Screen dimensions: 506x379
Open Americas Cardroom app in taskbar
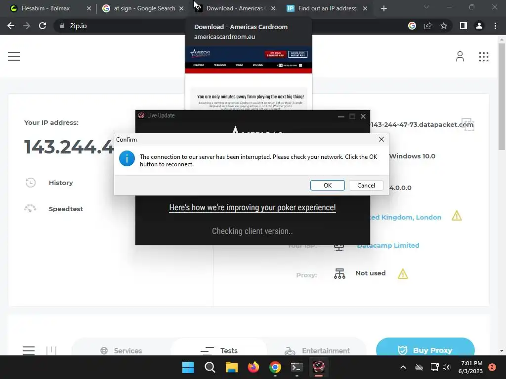coord(319,367)
